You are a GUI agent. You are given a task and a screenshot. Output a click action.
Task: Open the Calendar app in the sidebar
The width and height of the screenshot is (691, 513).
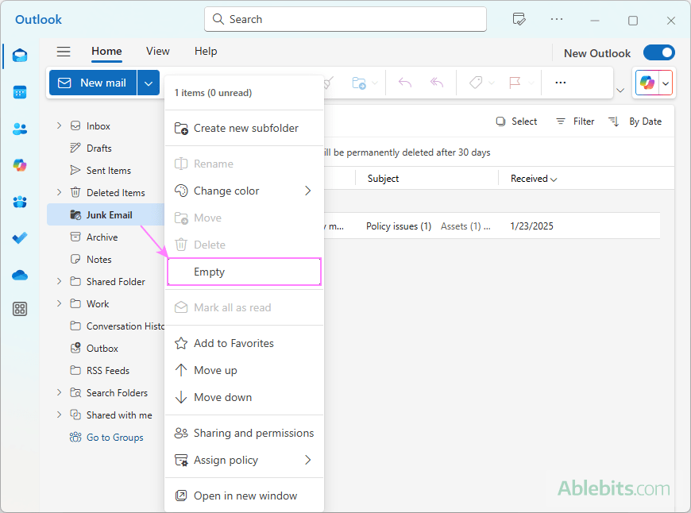click(x=20, y=93)
